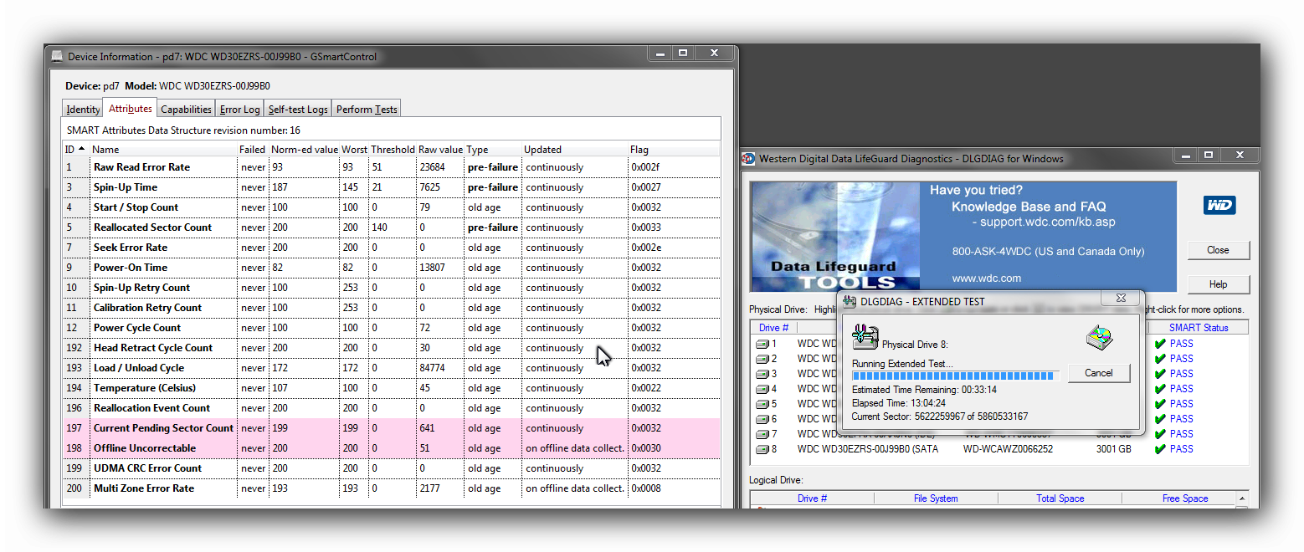Select the "Power-On Time" attribute row
Image resolution: width=1304 pixels, height=552 pixels.
click(392, 268)
